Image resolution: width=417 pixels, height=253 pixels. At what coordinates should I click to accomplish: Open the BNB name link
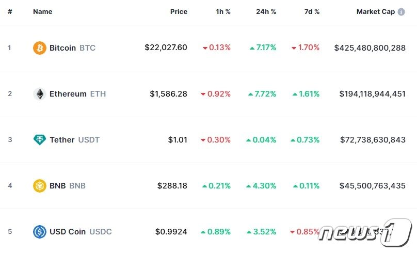click(67, 186)
